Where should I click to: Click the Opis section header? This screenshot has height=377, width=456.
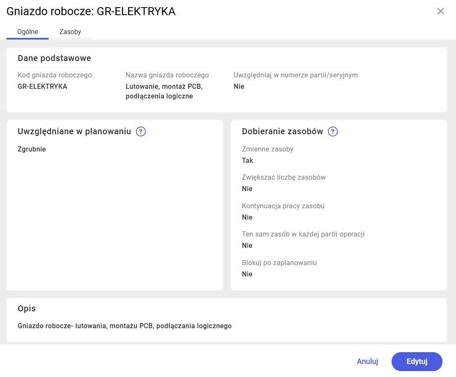click(x=26, y=308)
